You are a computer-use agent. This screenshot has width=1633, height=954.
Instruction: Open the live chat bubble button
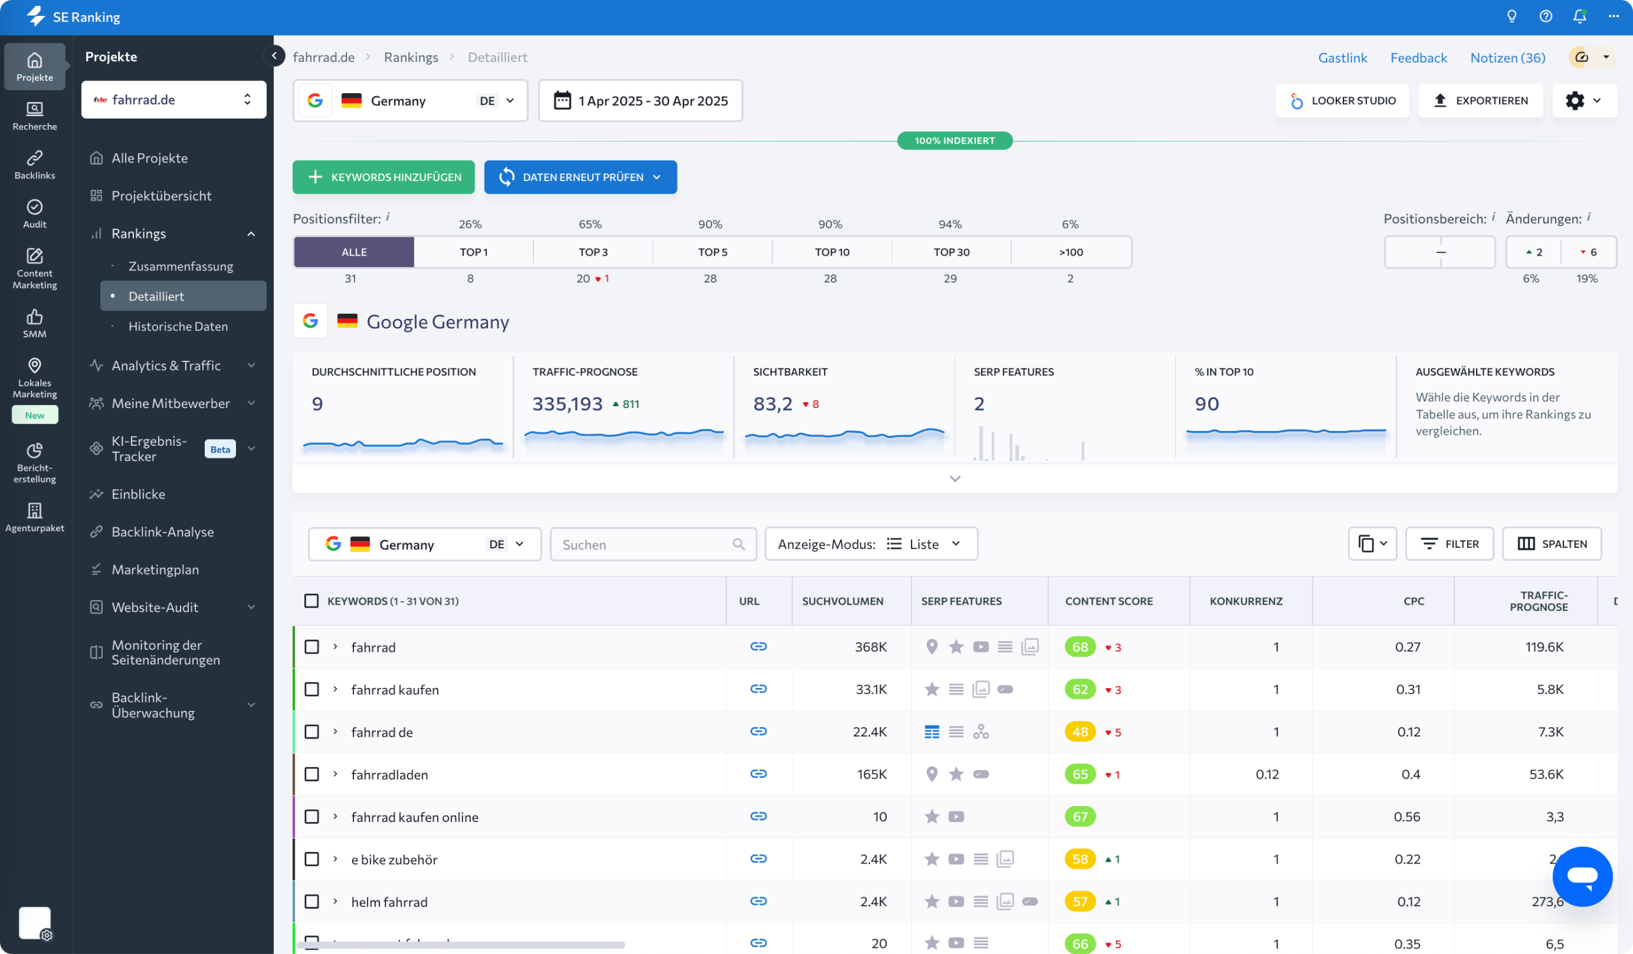1582,876
